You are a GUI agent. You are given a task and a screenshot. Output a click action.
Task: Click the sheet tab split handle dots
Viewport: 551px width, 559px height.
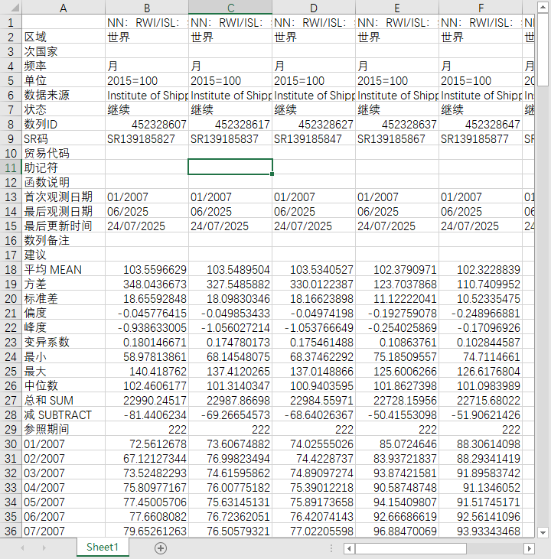point(331,548)
